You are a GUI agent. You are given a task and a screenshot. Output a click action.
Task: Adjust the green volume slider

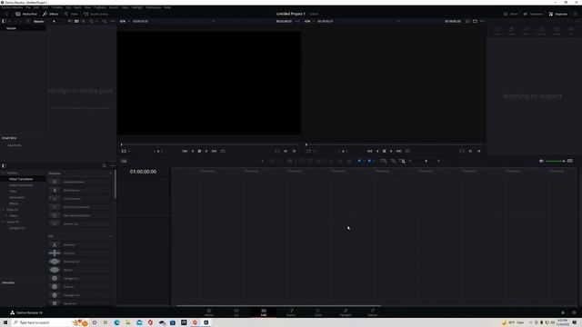(556, 161)
